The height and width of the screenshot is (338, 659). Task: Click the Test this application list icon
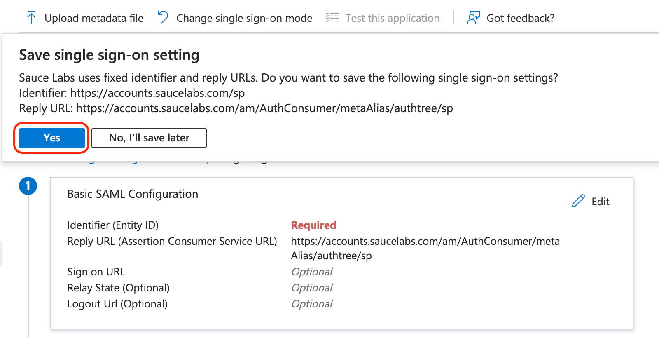pos(332,17)
